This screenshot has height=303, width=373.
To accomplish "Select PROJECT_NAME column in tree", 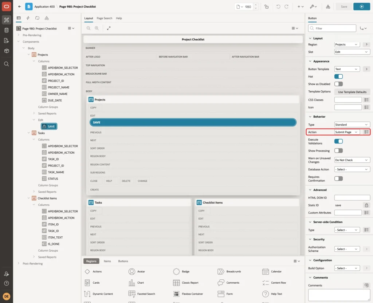I will tap(59, 87).
